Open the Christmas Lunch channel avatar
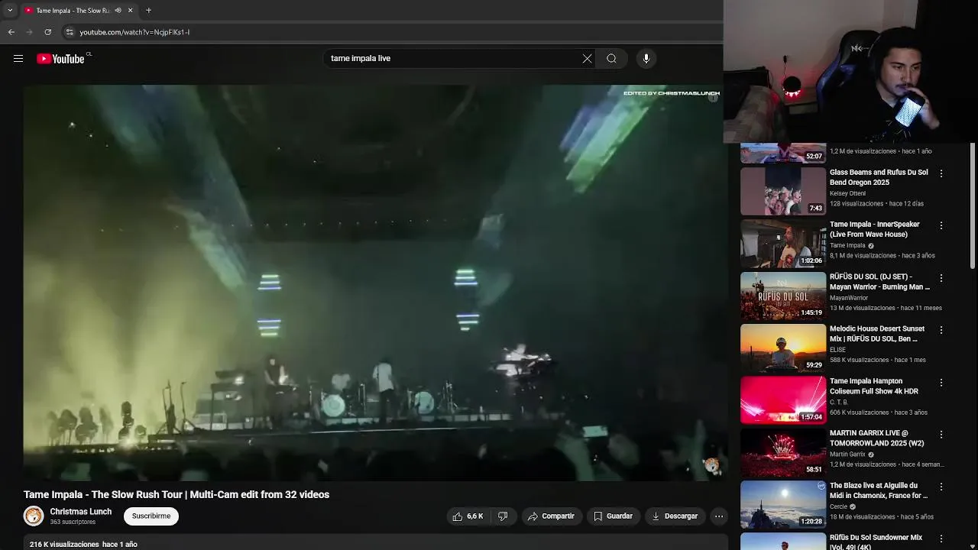 pos(34,516)
